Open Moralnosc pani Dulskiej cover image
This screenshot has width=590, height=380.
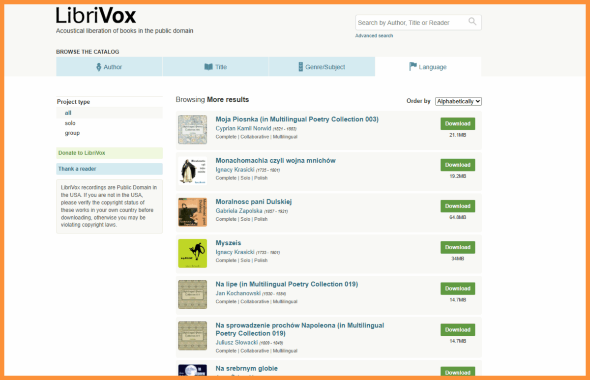point(193,212)
